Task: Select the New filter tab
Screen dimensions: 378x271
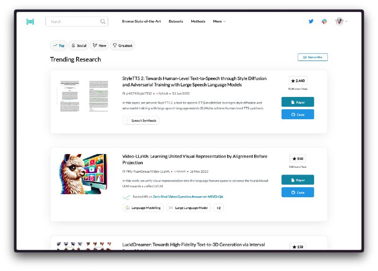Action: click(x=99, y=45)
